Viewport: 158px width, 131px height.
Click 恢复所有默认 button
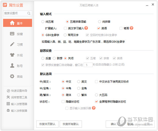71,124
